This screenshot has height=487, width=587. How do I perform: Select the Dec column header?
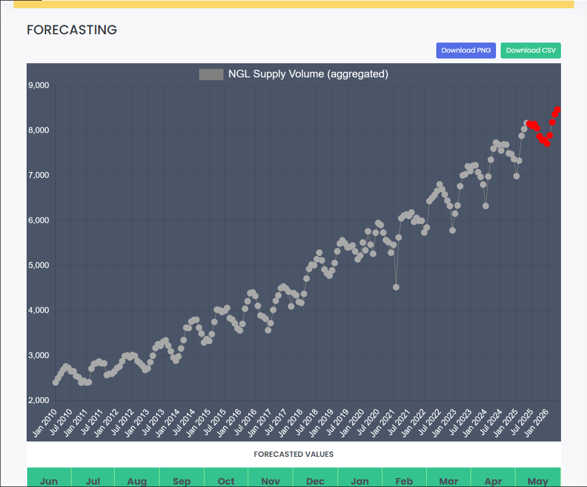tap(315, 480)
